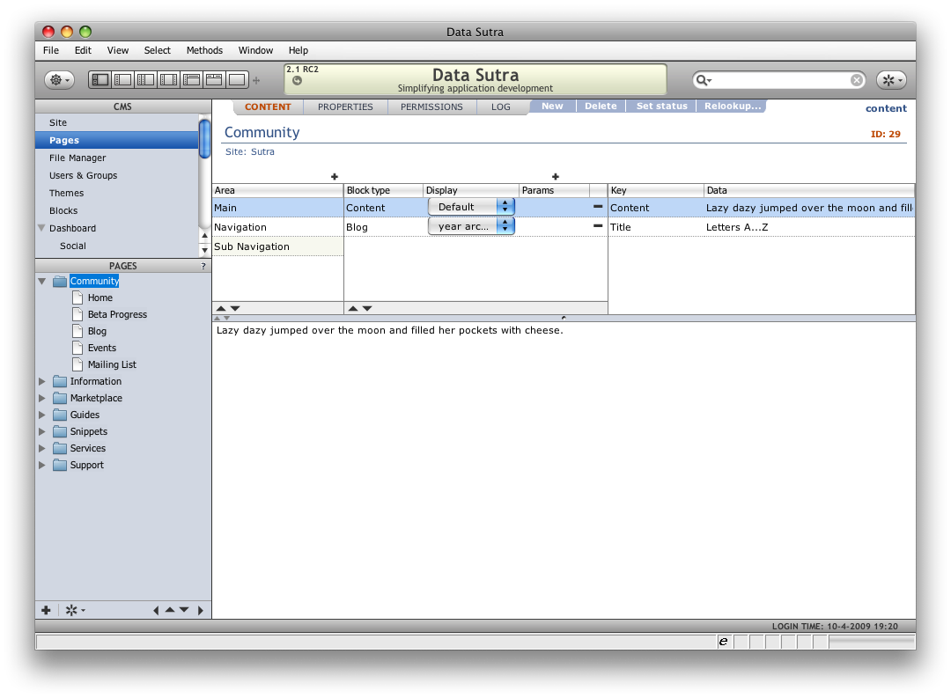Open the magnifier search options dropdown
The image size is (951, 698).
[x=704, y=80]
